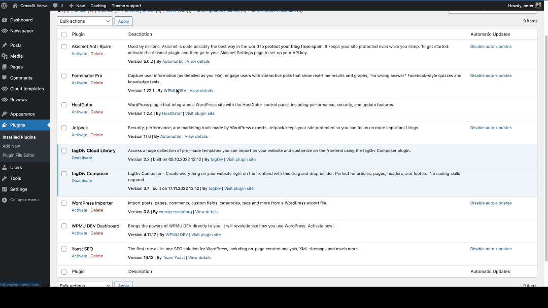Viewport: 548px width, 308px height.
Task: Click the Comments bubble icon in sidebar
Action: click(x=5, y=78)
